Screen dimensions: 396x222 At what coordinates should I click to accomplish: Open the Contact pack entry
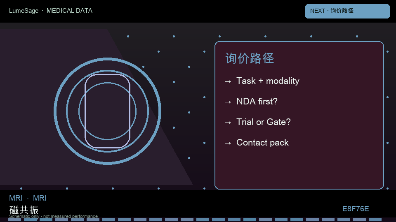pos(262,143)
